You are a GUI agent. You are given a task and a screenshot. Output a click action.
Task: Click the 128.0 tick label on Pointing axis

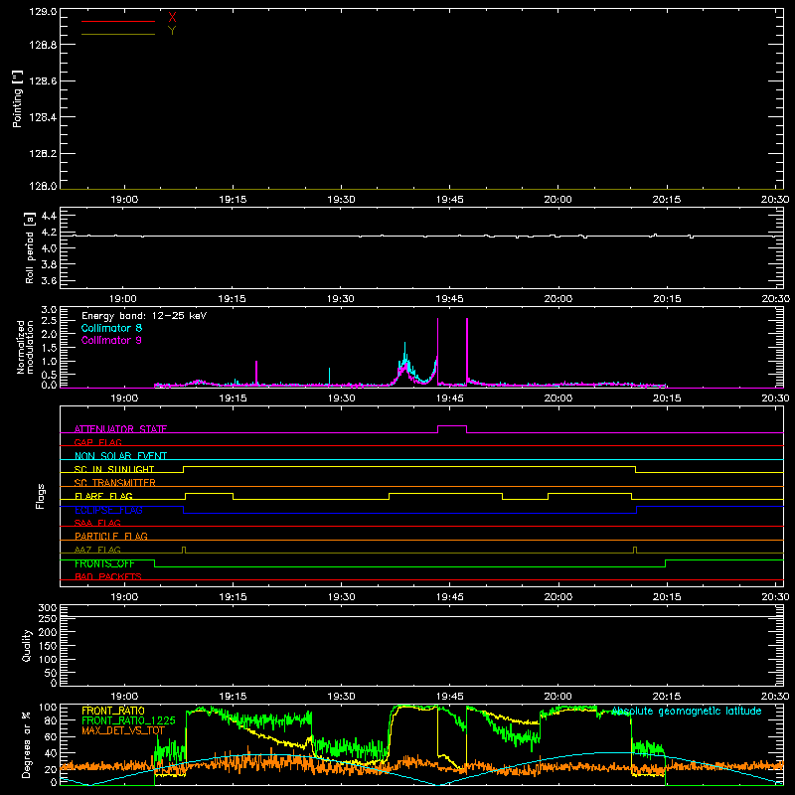coord(43,186)
